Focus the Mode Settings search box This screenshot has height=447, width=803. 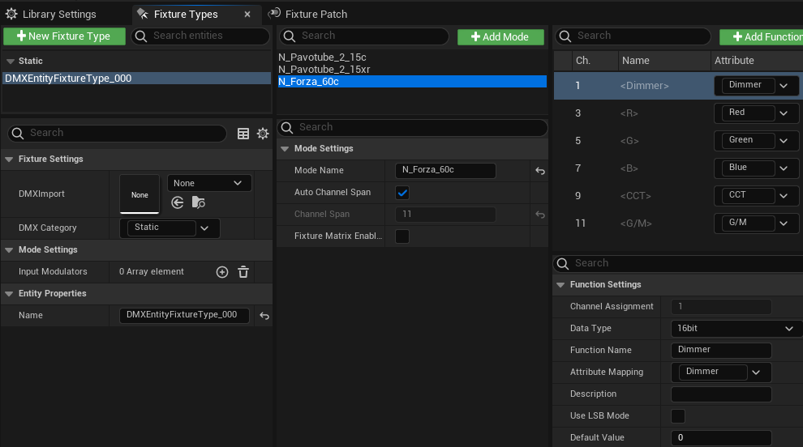click(412, 127)
